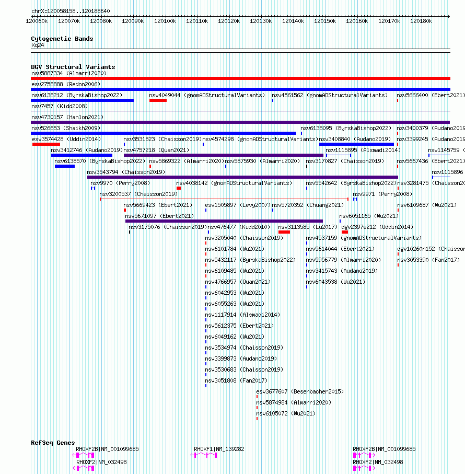Click the nsv5432117 (ByrskaBishop2022) label
This screenshot has height=474, width=465.
(x=250, y=260)
